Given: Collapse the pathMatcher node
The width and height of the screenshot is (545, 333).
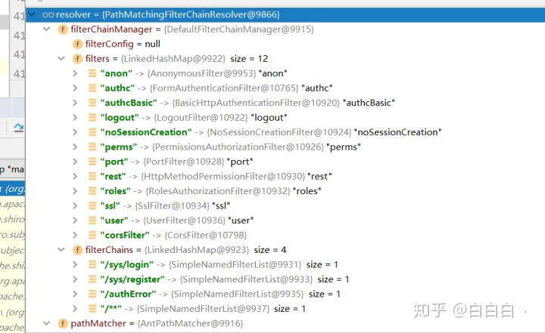Looking at the screenshot, I should tap(47, 323).
